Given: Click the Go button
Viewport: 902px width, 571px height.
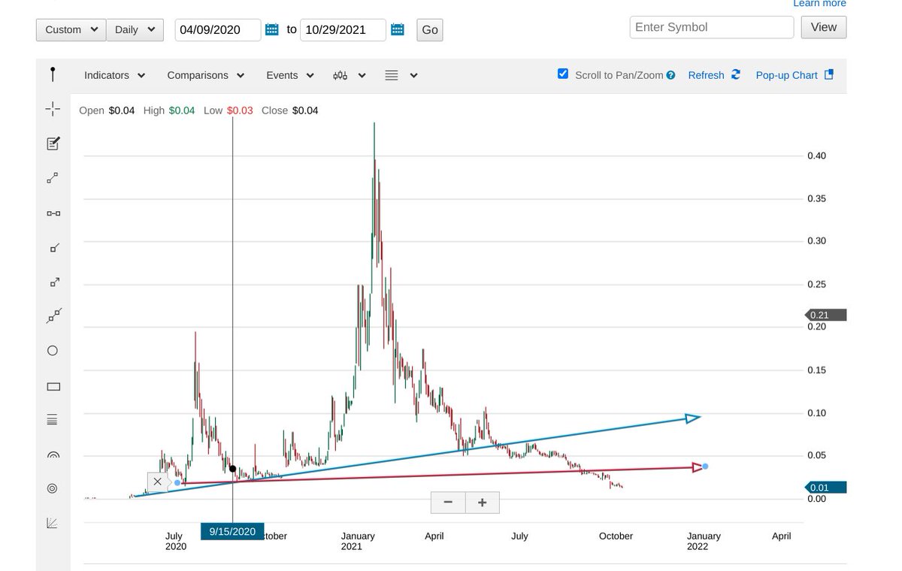Looking at the screenshot, I should pos(430,30).
